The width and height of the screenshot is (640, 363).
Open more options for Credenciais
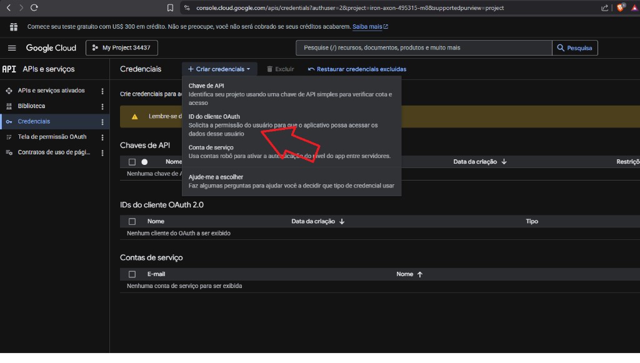[102, 122]
